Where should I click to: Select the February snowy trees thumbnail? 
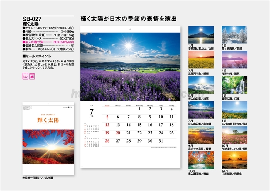coord(234,35)
